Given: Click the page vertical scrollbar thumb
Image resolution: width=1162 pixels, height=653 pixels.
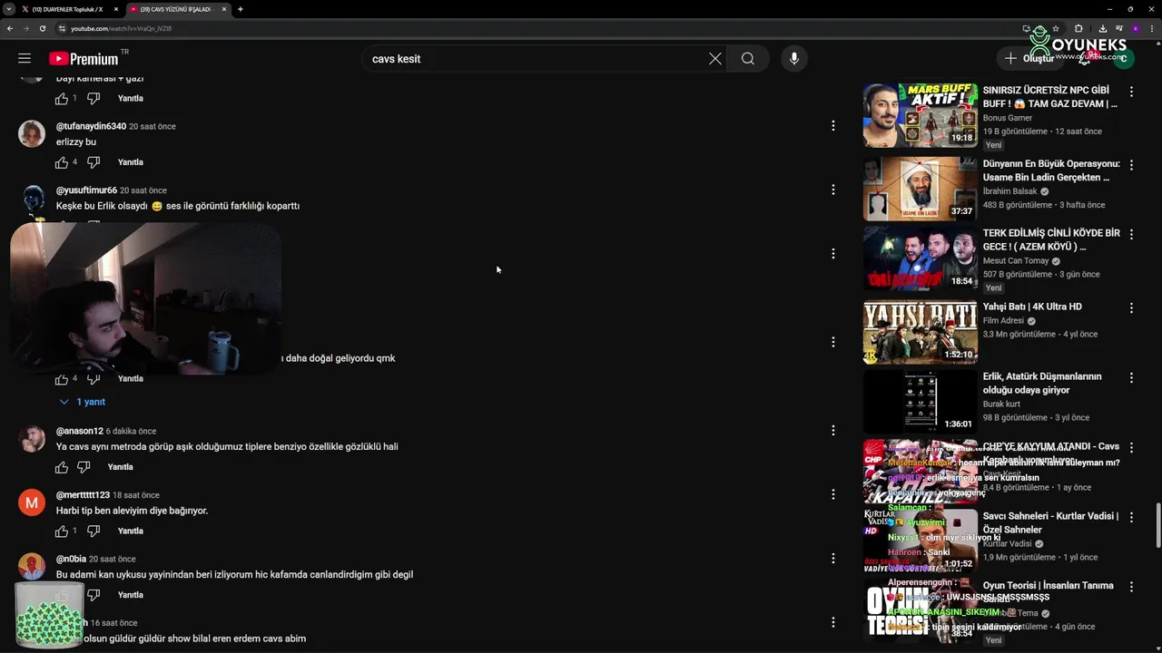Looking at the screenshot, I should (x=1157, y=526).
